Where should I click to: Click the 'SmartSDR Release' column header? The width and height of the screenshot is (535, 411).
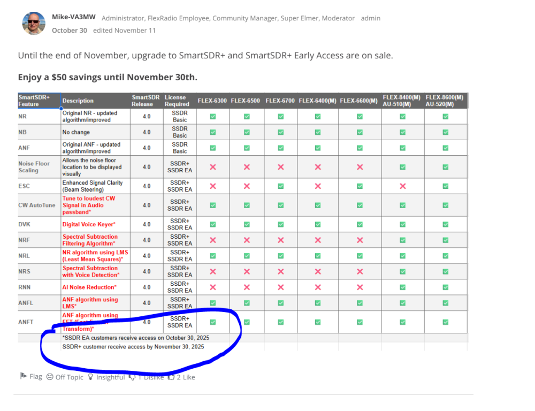[146, 101]
